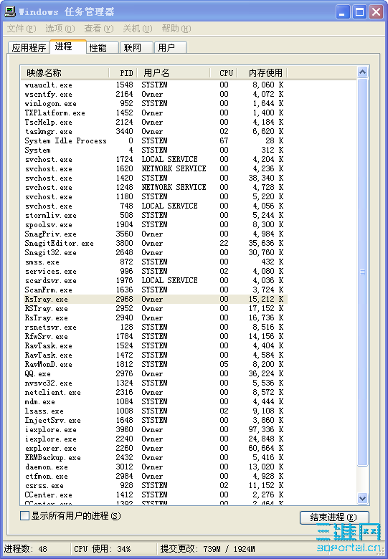The width and height of the screenshot is (388, 559).
Task: Select the wscntfy.exe process
Action: [x=156, y=94]
